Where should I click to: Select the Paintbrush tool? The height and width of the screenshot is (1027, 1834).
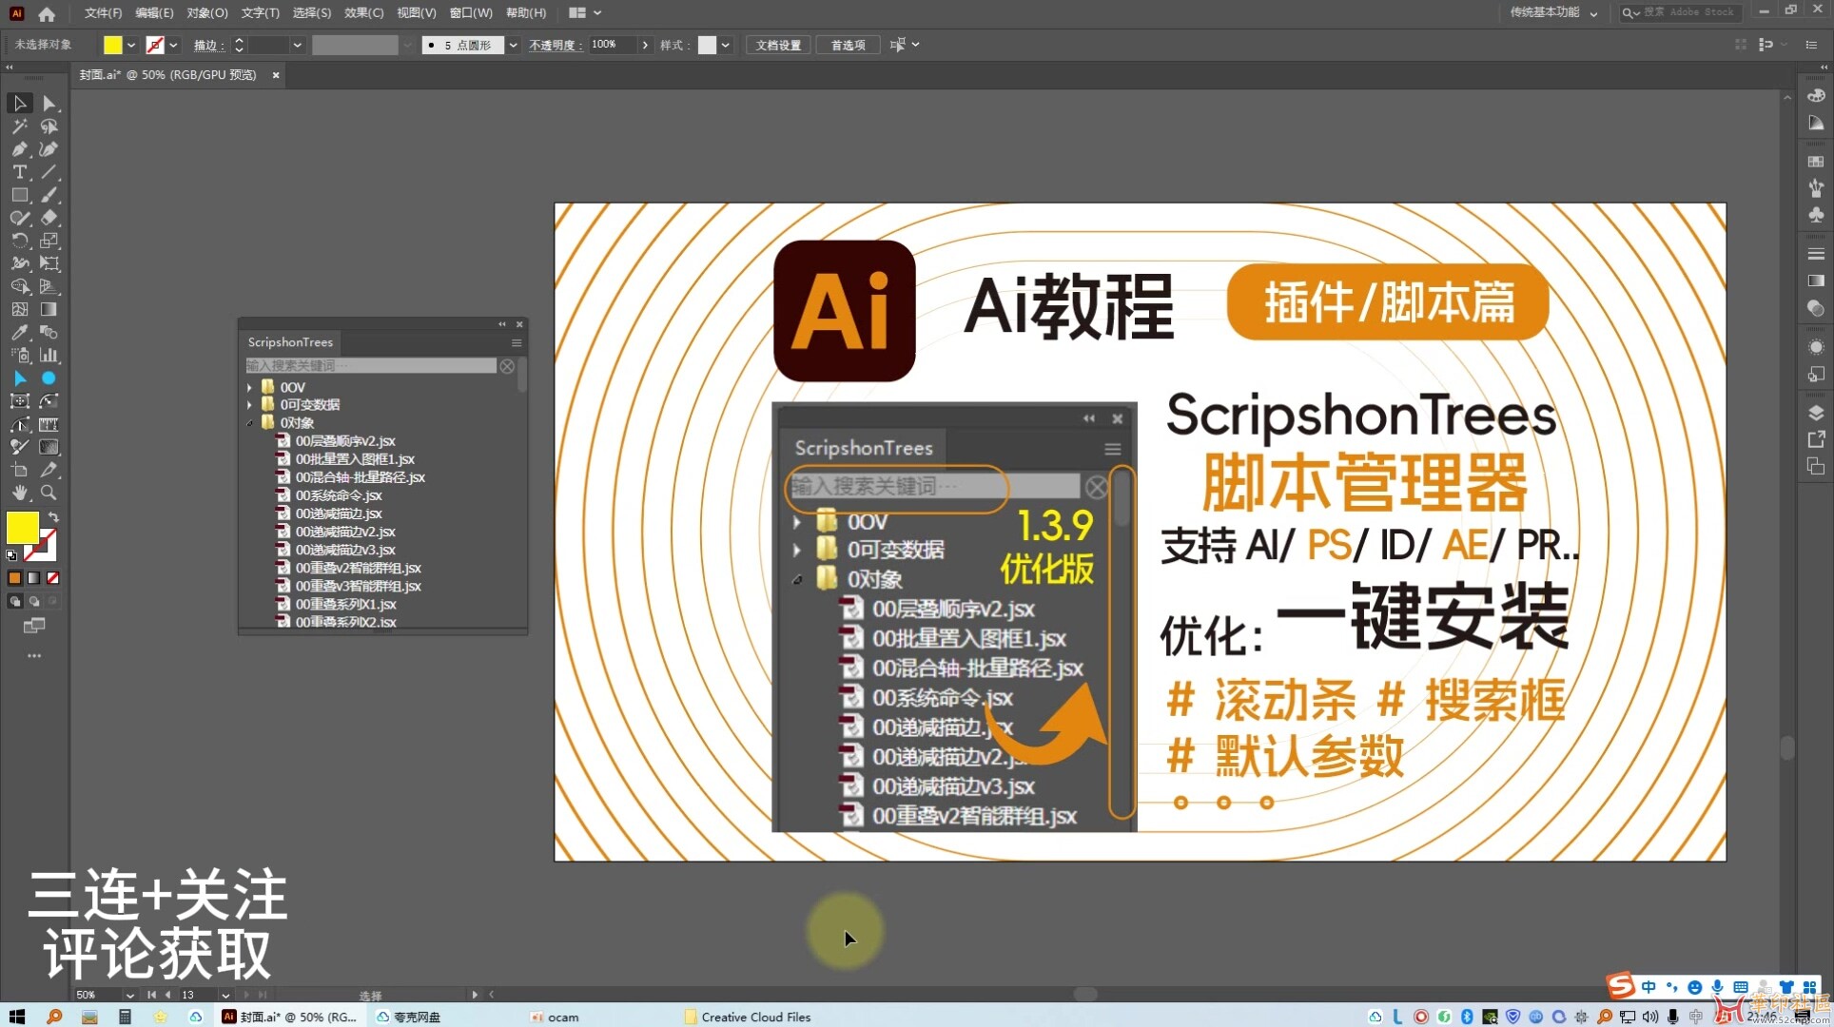coord(49,195)
